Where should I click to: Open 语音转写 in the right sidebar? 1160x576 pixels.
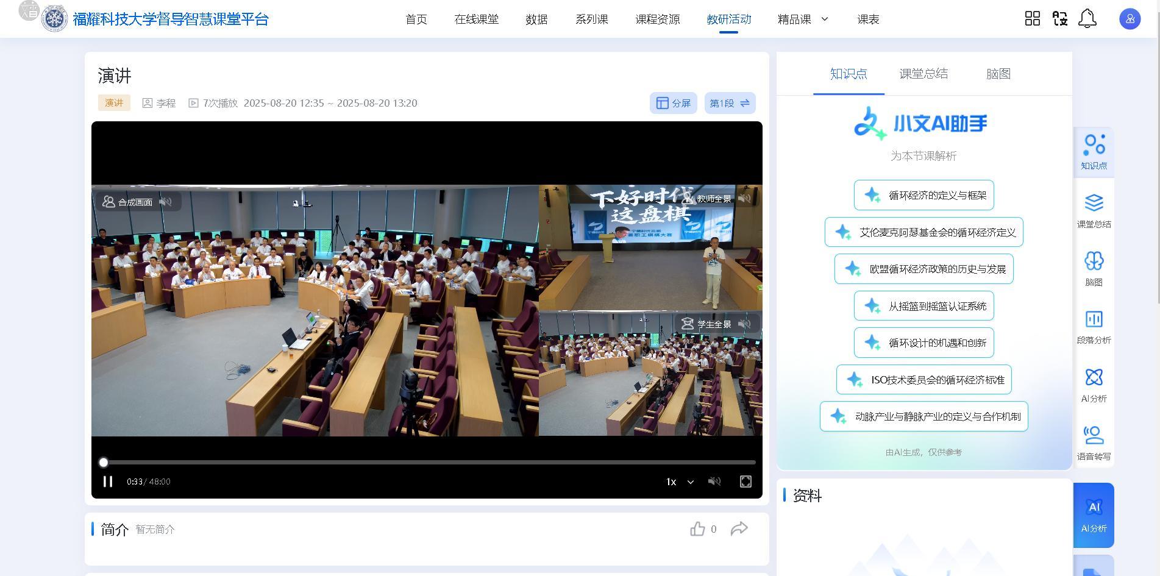(1094, 443)
